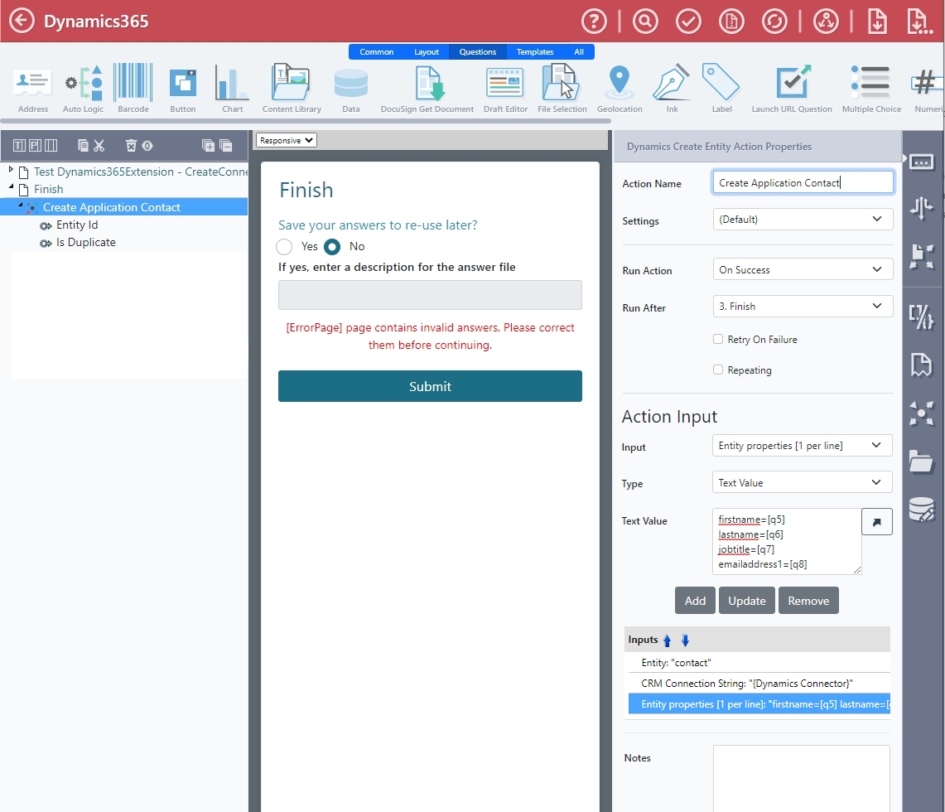Image resolution: width=945 pixels, height=812 pixels.
Task: Click the T column layout icon
Action: coord(19,145)
